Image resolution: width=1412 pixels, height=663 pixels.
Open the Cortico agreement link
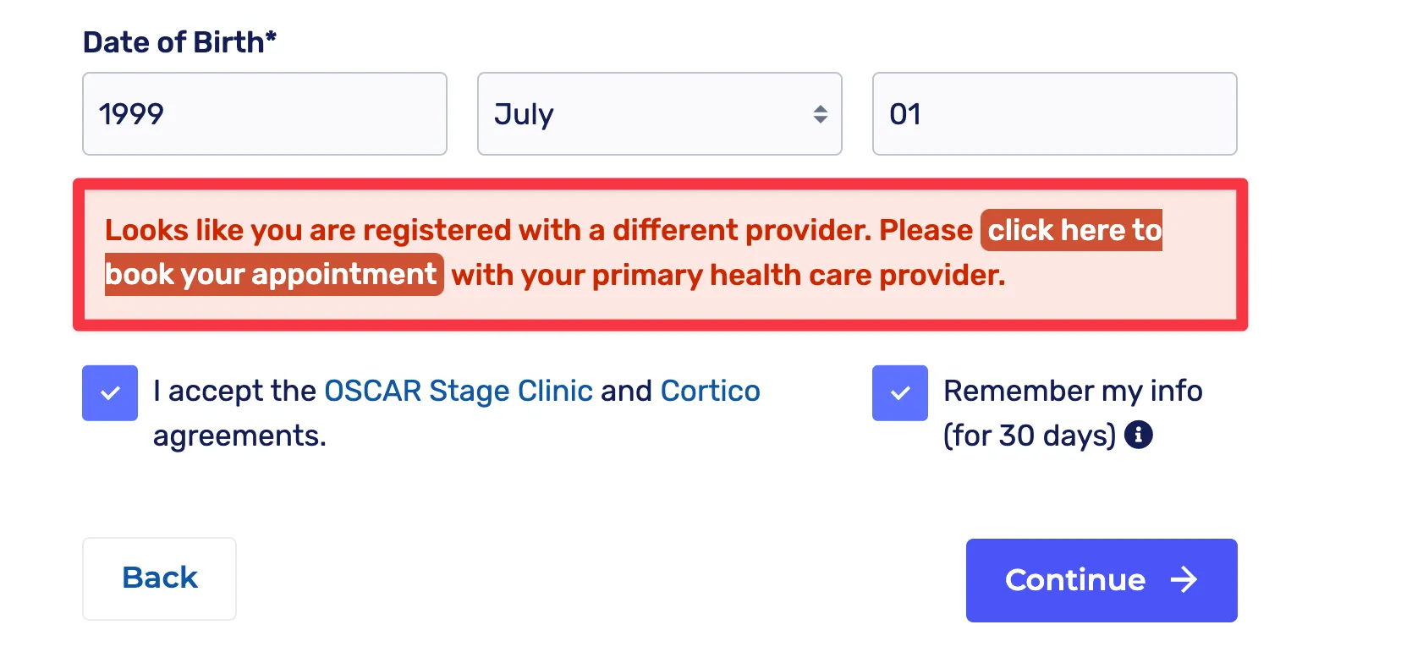[710, 391]
